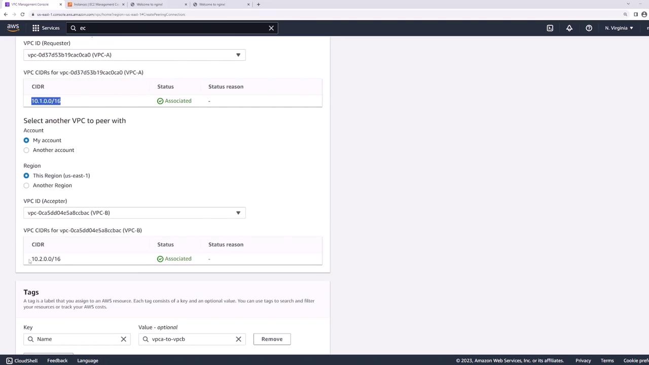Screen dimensions: 649x365
Task: Select the Another account radio option
Action: tap(26, 150)
